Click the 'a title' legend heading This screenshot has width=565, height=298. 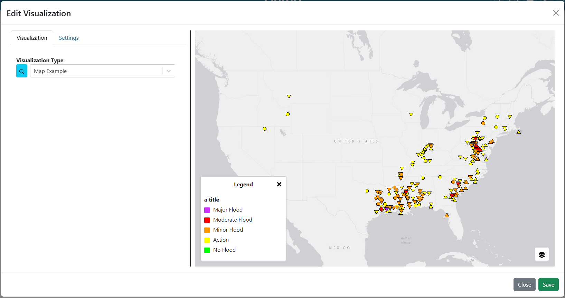(x=211, y=200)
